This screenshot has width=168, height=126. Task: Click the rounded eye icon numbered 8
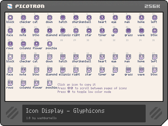115,17
